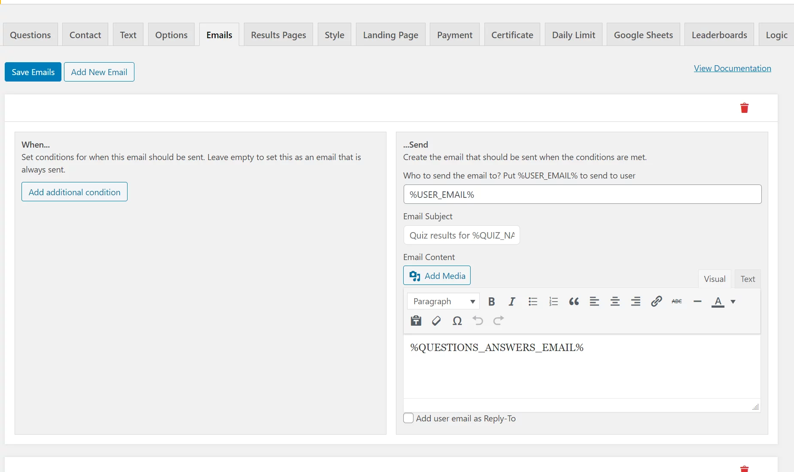Open the Paragraph format dropdown
Screen dimensions: 794x472
(x=443, y=301)
